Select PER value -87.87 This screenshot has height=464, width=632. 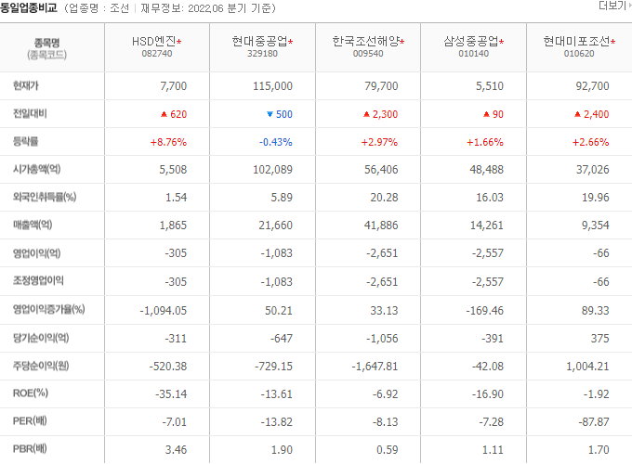[x=594, y=422]
